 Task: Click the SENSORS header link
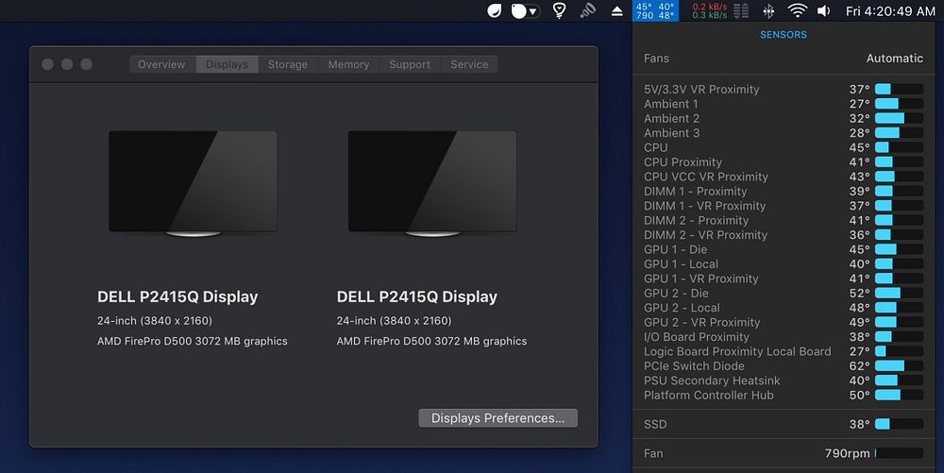pyautogui.click(x=784, y=35)
